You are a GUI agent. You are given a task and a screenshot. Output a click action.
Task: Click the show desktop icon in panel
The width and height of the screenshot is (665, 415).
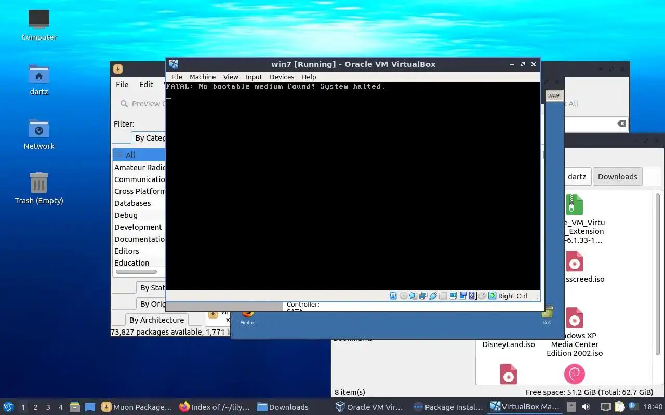(90, 407)
